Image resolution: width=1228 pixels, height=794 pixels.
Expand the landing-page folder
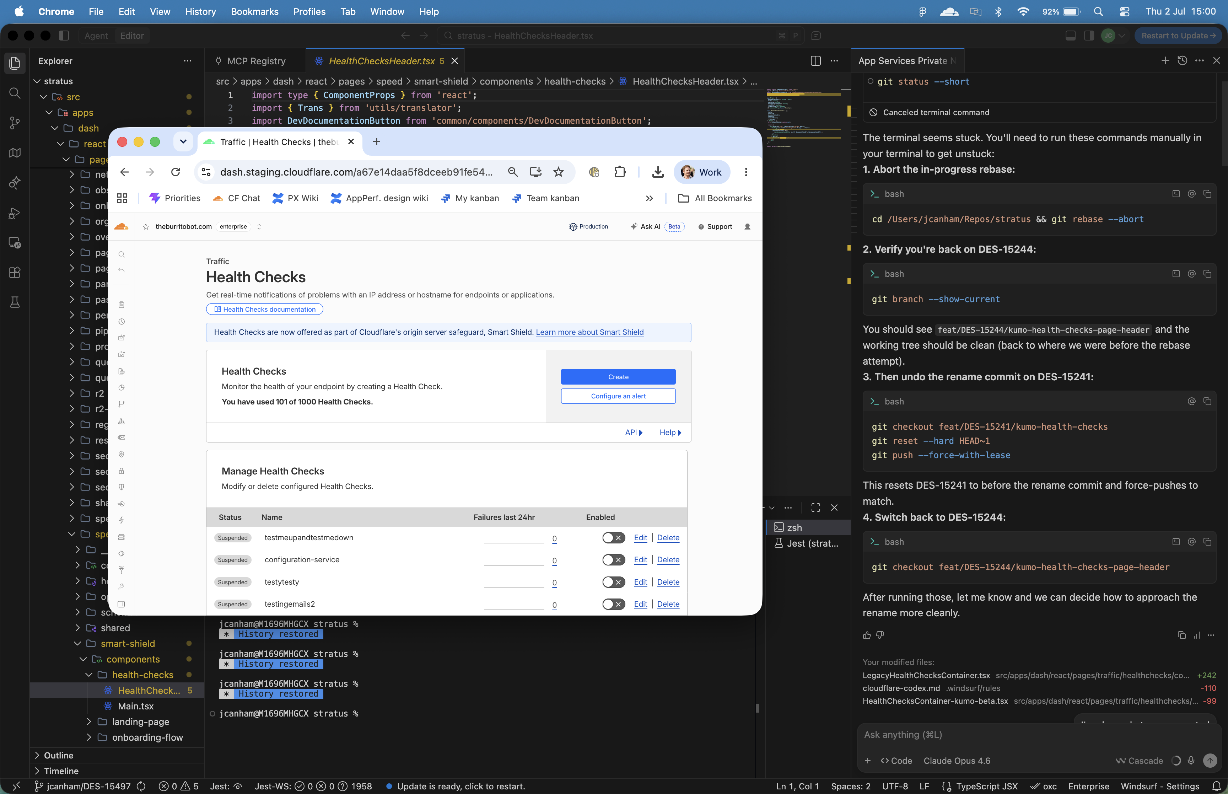[x=88, y=722]
